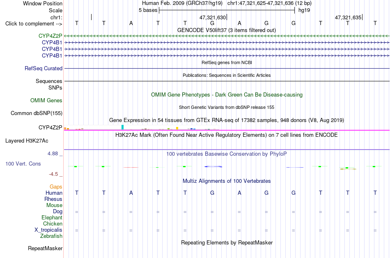The height and width of the screenshot is (258, 390).
Task: Click 'Gene Expression in 54 tissues from GTEx' title
Action: [227, 120]
